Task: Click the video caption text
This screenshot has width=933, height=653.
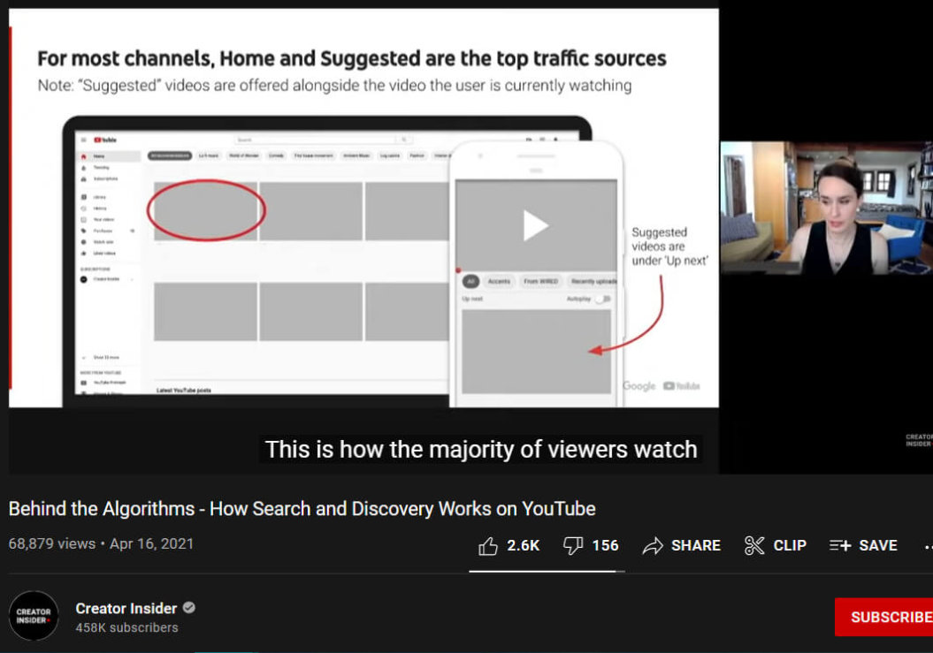Action: (x=481, y=450)
